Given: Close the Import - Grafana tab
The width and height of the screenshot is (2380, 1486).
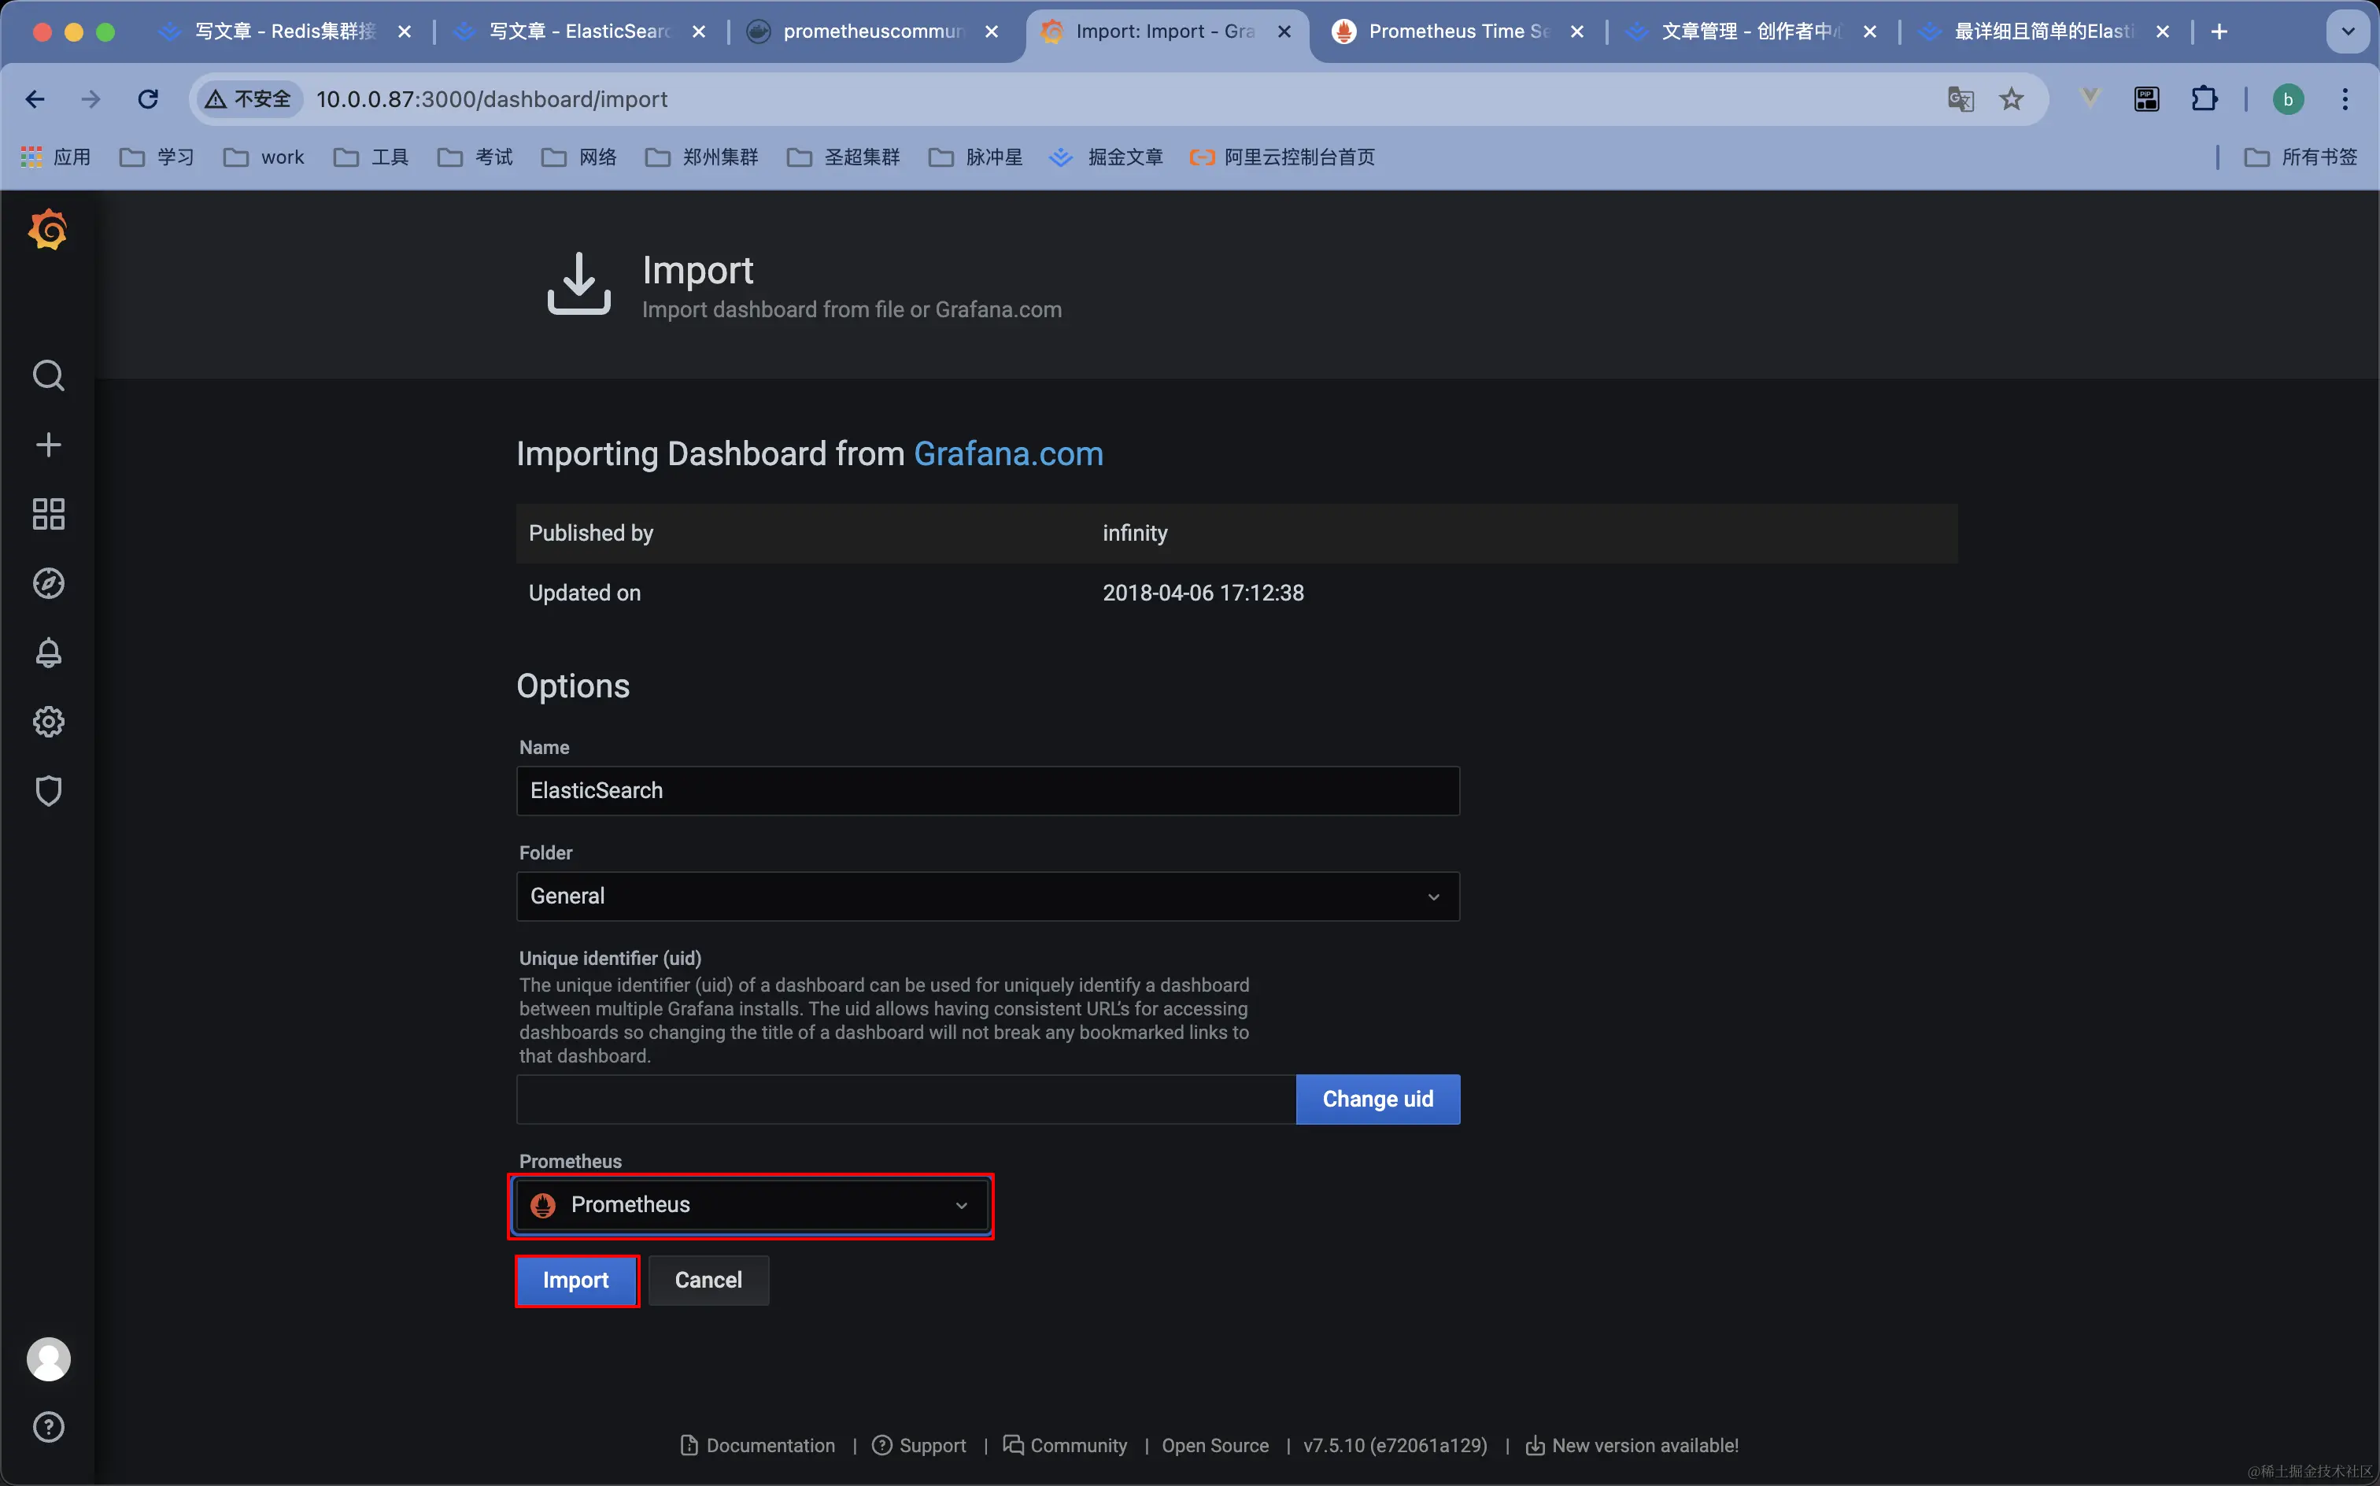Looking at the screenshot, I should click(x=1284, y=31).
